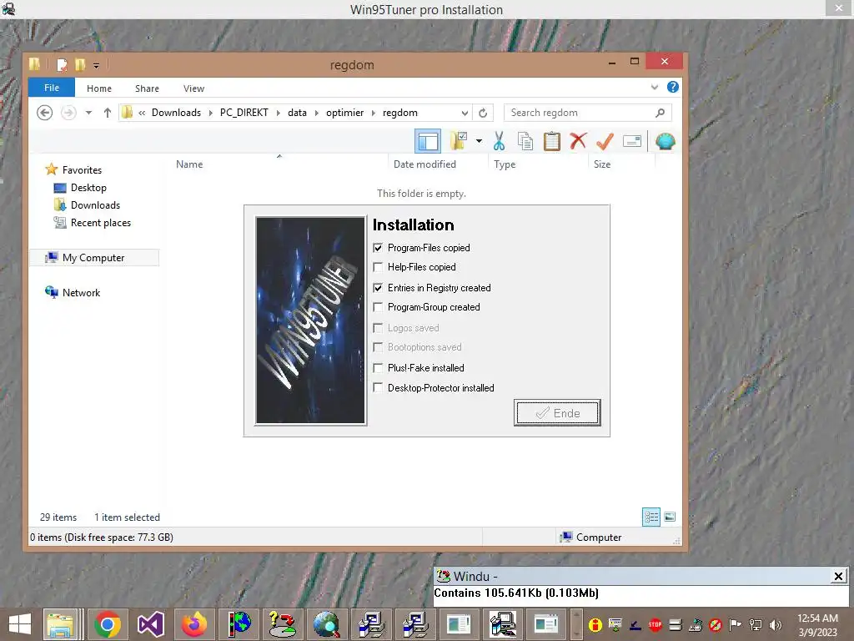Open the address bar history dropdown
The image size is (854, 641).
click(465, 113)
